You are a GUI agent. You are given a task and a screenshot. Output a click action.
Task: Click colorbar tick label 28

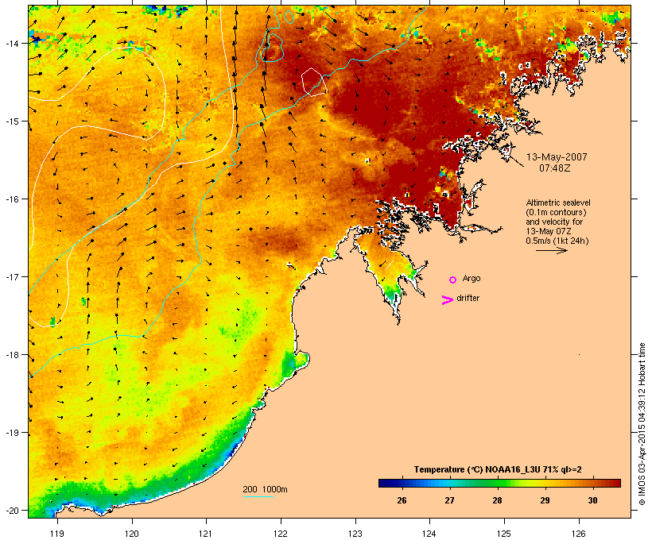click(x=497, y=500)
